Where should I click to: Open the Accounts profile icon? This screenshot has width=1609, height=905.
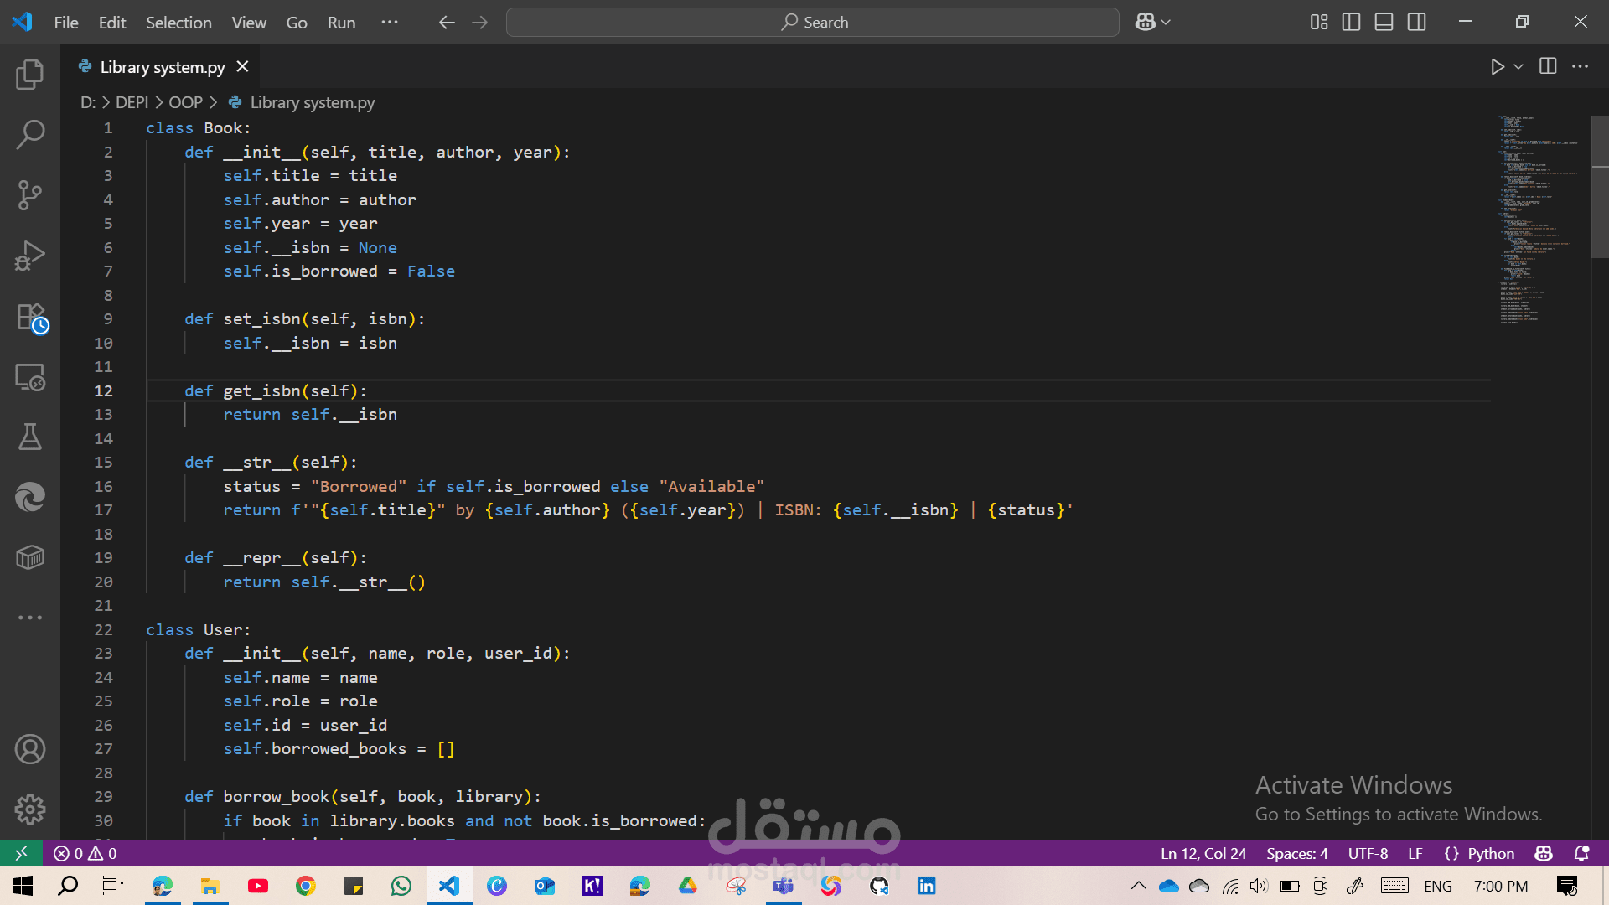(30, 749)
